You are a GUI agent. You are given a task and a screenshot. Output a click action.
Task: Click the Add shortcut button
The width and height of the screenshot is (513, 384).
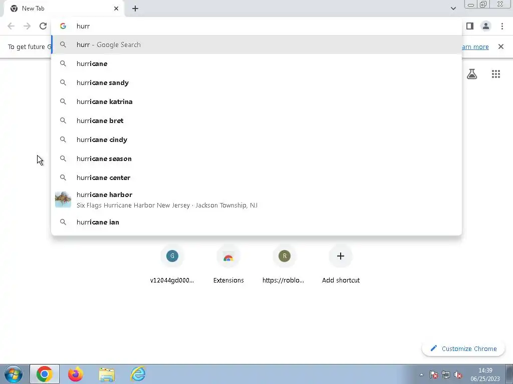341,264
